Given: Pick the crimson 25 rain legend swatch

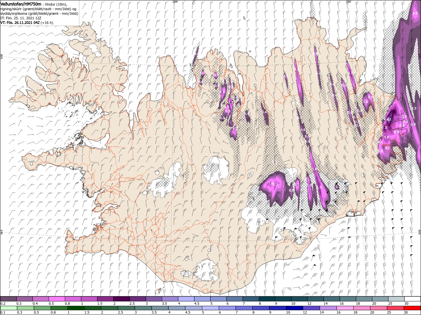Looking at the screenshot, I should [395, 308].
